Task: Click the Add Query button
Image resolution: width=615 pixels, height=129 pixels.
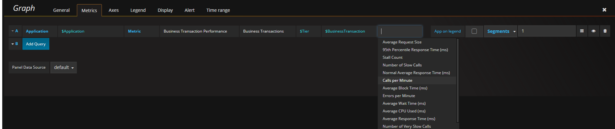Action: 36,44
